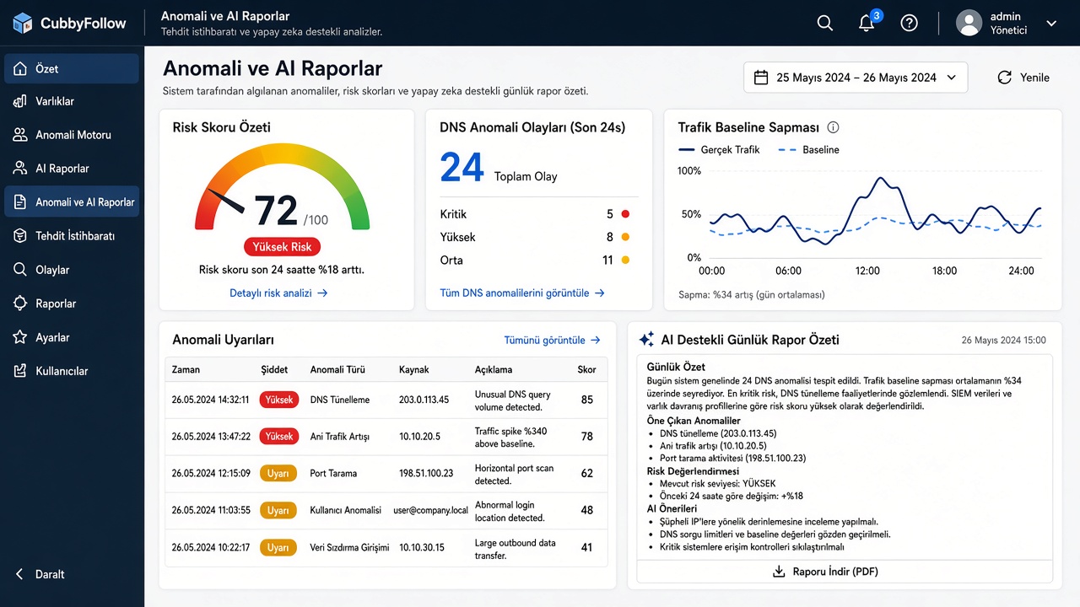
Task: Click the Olaylar magnifier icon
Action: coord(20,270)
